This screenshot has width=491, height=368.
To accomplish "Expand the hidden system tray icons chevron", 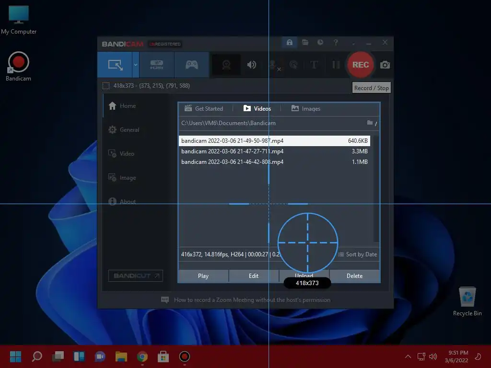I will 408,356.
